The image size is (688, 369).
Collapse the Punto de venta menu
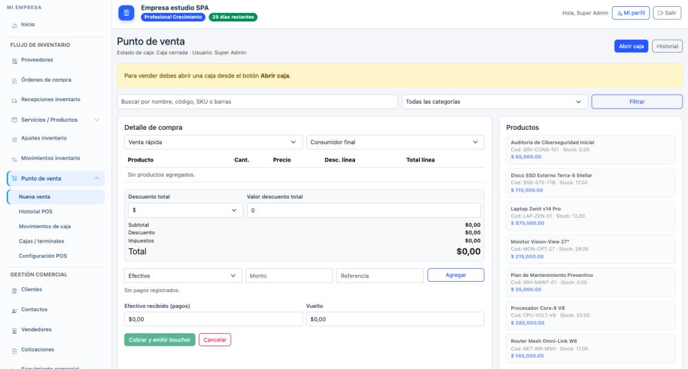[x=96, y=179]
